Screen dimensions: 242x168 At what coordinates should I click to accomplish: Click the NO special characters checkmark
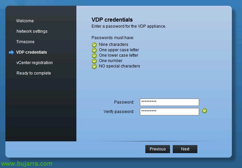coord(94,66)
